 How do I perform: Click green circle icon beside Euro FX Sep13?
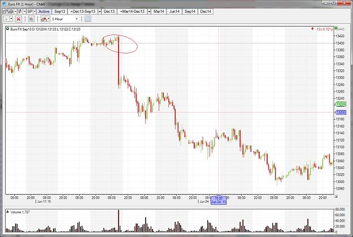8,29
